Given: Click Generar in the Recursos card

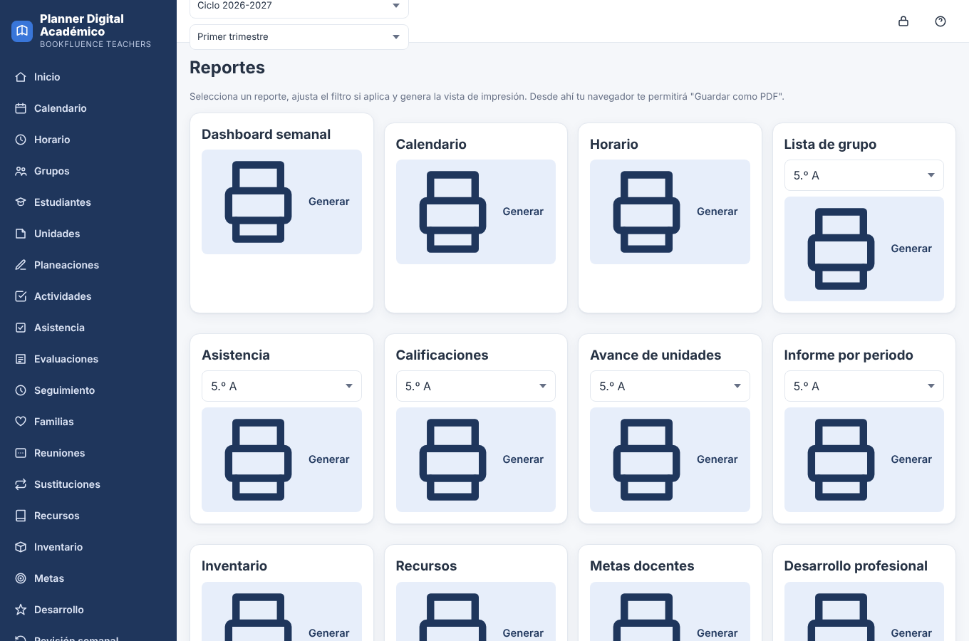Looking at the screenshot, I should [476, 612].
